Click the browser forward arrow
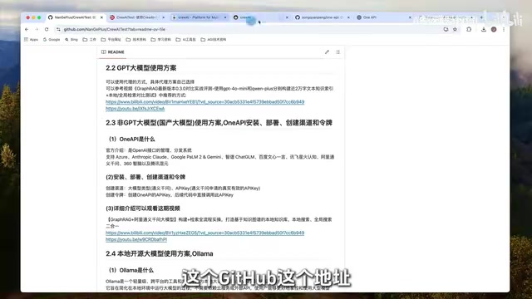The width and height of the screenshot is (532, 299). 37,30
